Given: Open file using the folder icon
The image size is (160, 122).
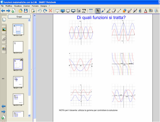Looking at the screenshot, I should click(x=20, y=11).
